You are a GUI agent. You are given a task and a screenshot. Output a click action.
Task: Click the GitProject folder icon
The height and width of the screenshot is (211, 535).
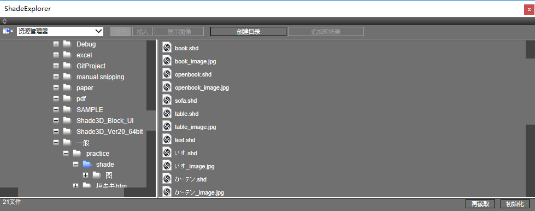coord(68,66)
